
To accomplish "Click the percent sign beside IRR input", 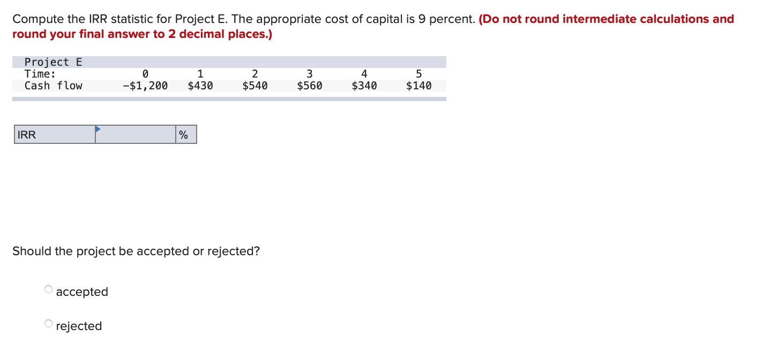I will [x=184, y=134].
